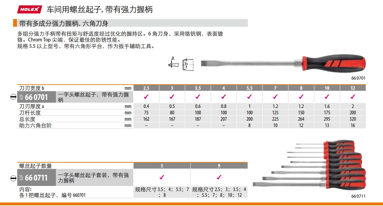This screenshot has height=206, width=383.
Task: Click the slotted-head symbol beside 66 0711
Action: pos(14,178)
